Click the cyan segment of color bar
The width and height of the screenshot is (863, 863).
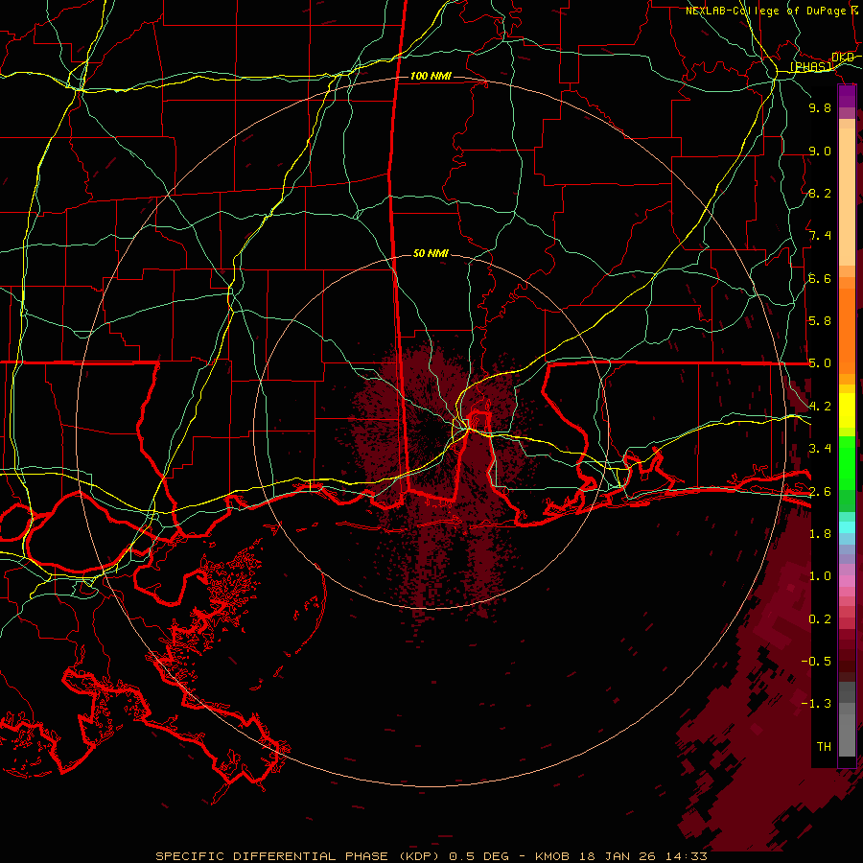(x=847, y=526)
